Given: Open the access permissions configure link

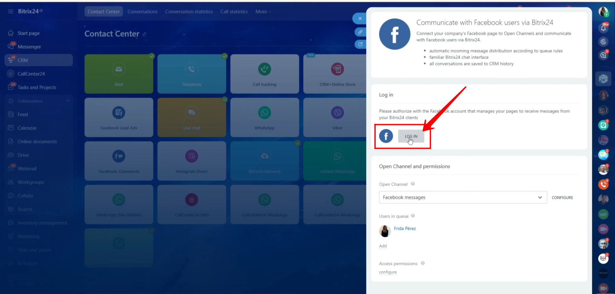Looking at the screenshot, I should pyautogui.click(x=388, y=272).
